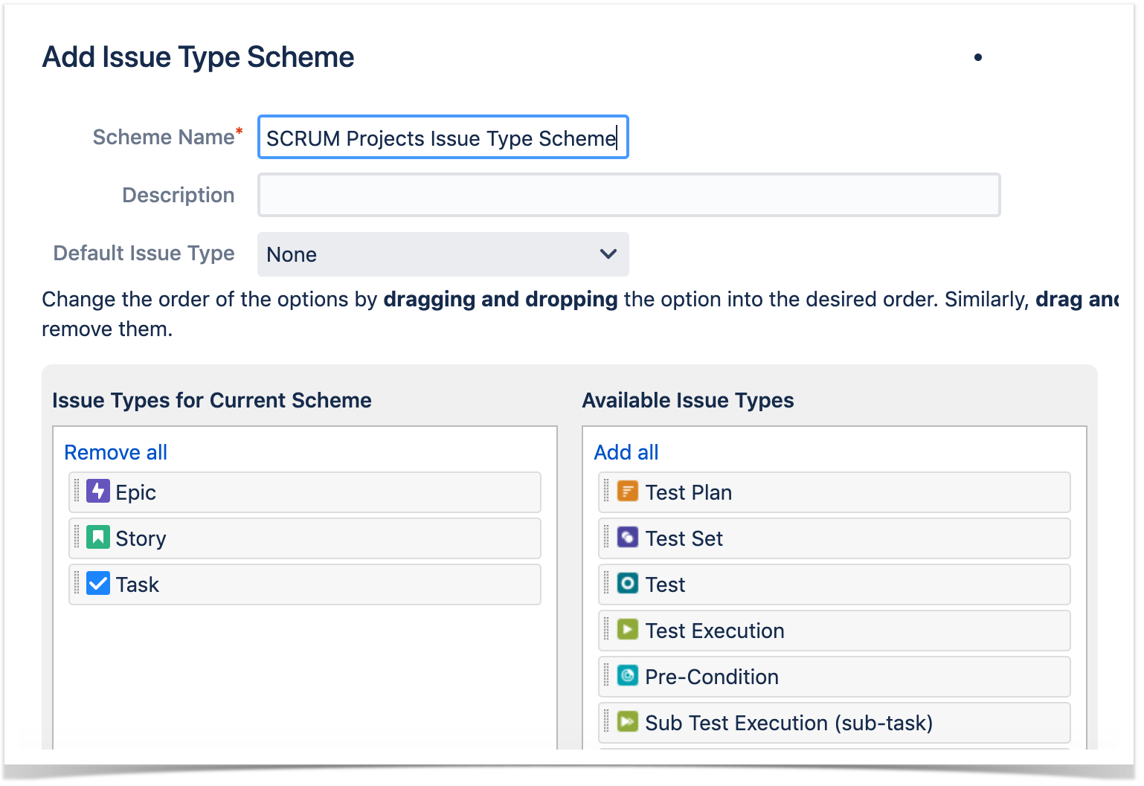This screenshot has height=786, width=1144.
Task: Select the Task label in current scheme
Action: click(x=138, y=584)
